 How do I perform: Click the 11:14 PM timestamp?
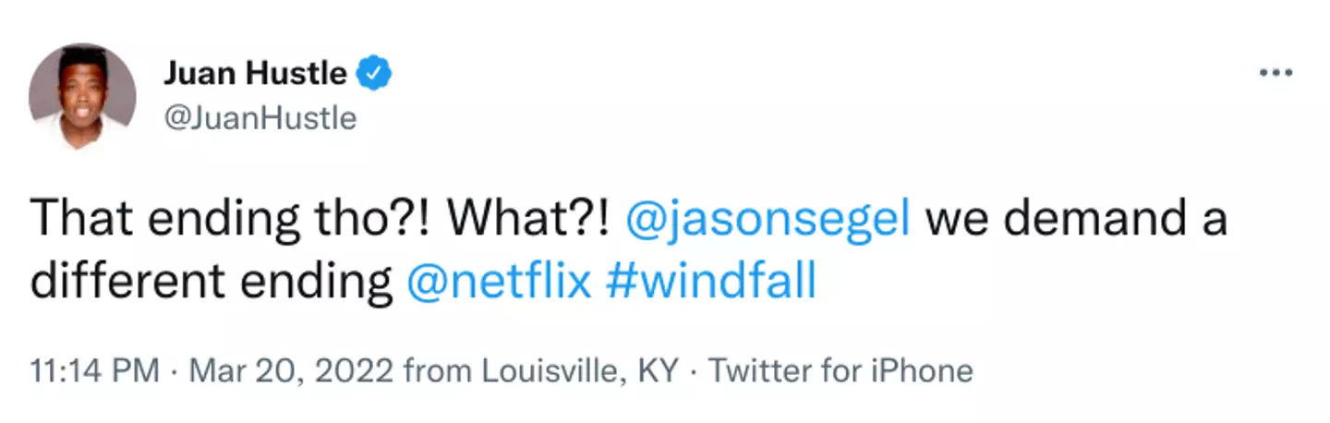click(x=94, y=371)
